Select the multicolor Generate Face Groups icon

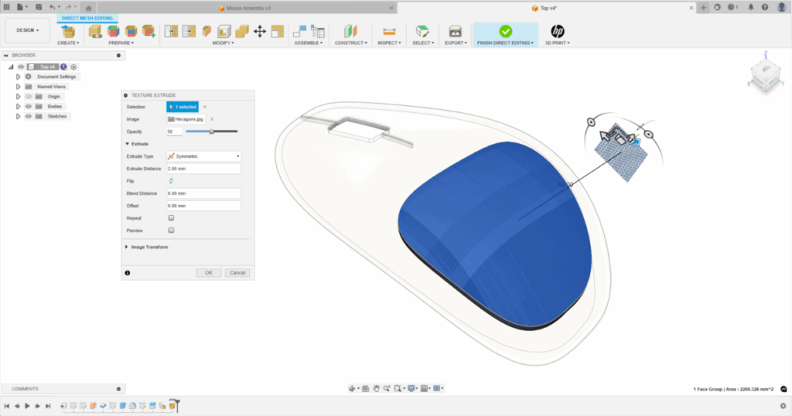point(113,31)
